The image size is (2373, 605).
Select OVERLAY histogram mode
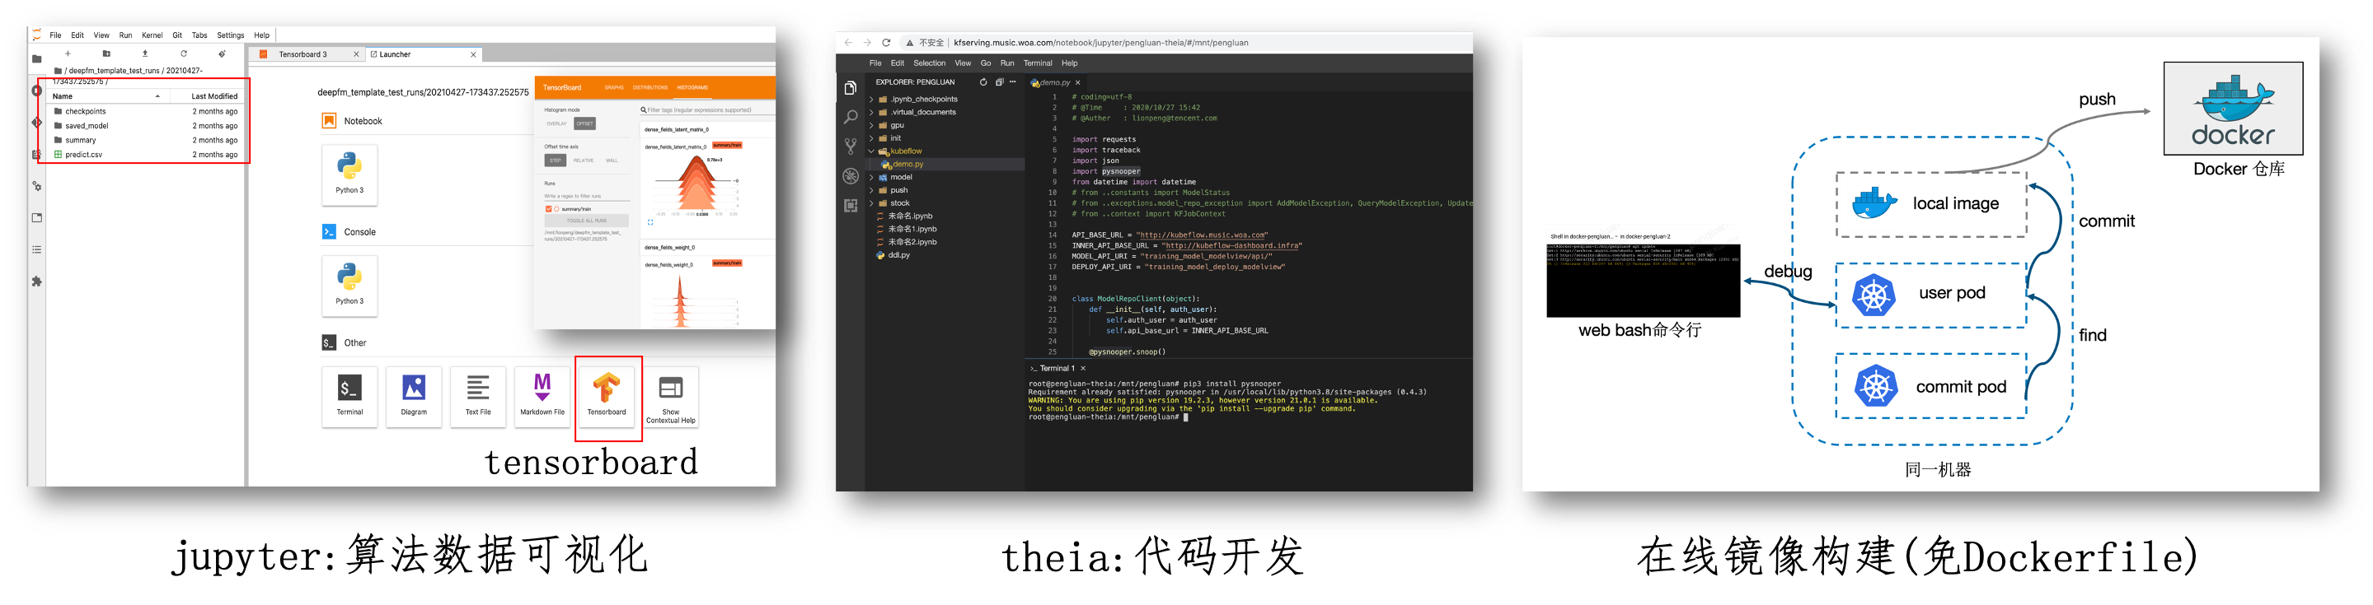[x=556, y=123]
